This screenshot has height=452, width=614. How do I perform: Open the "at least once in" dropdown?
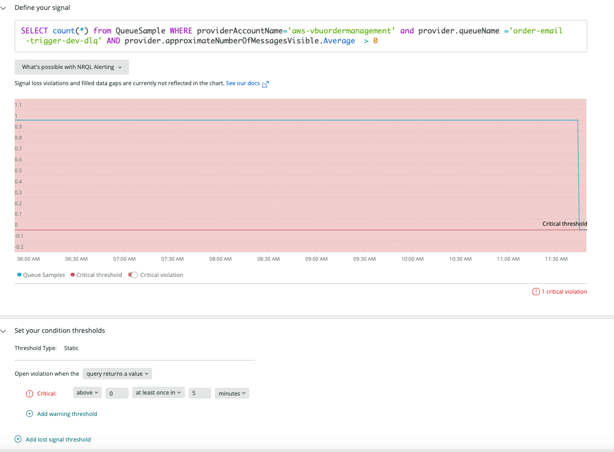point(158,393)
